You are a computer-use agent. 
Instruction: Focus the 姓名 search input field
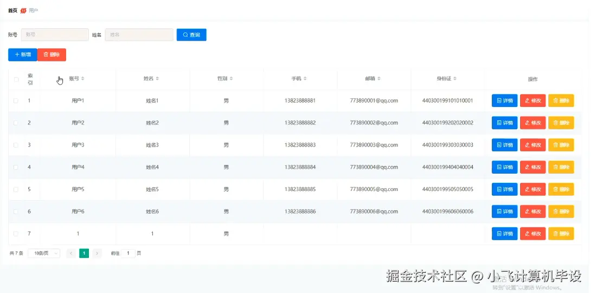click(x=139, y=35)
